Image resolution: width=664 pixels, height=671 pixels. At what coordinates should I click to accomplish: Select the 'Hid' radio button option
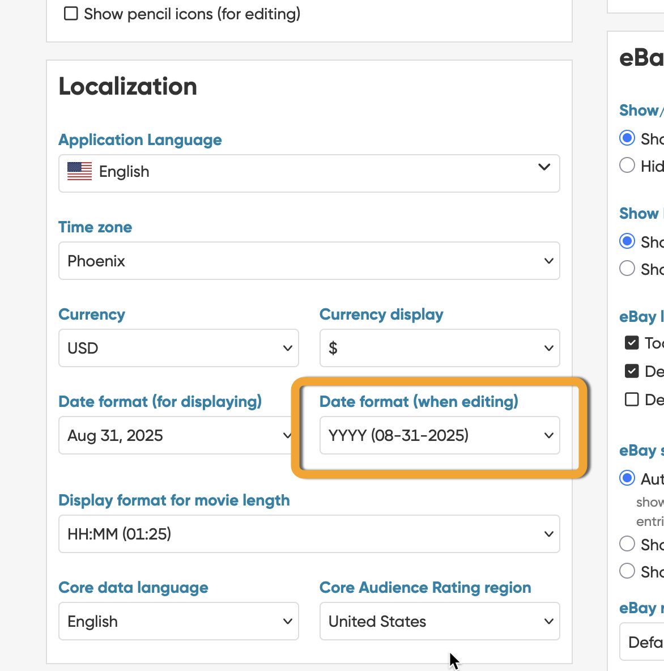pyautogui.click(x=627, y=165)
